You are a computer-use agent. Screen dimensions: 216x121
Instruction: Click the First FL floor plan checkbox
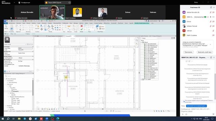coord(12,90)
